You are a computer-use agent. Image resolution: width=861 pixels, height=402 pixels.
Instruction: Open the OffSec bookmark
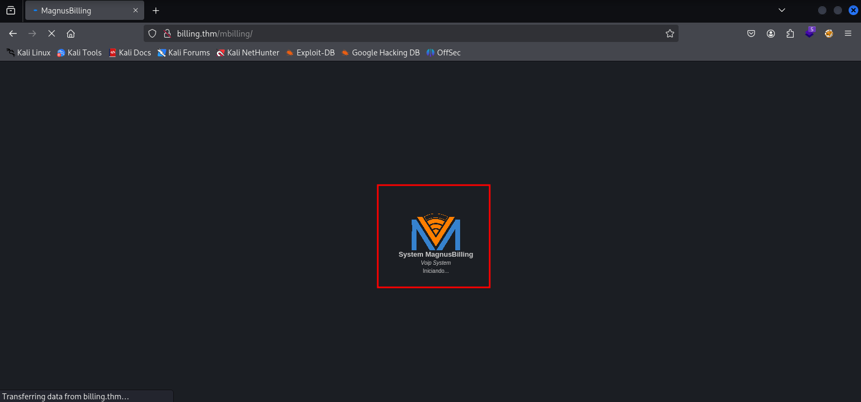443,53
